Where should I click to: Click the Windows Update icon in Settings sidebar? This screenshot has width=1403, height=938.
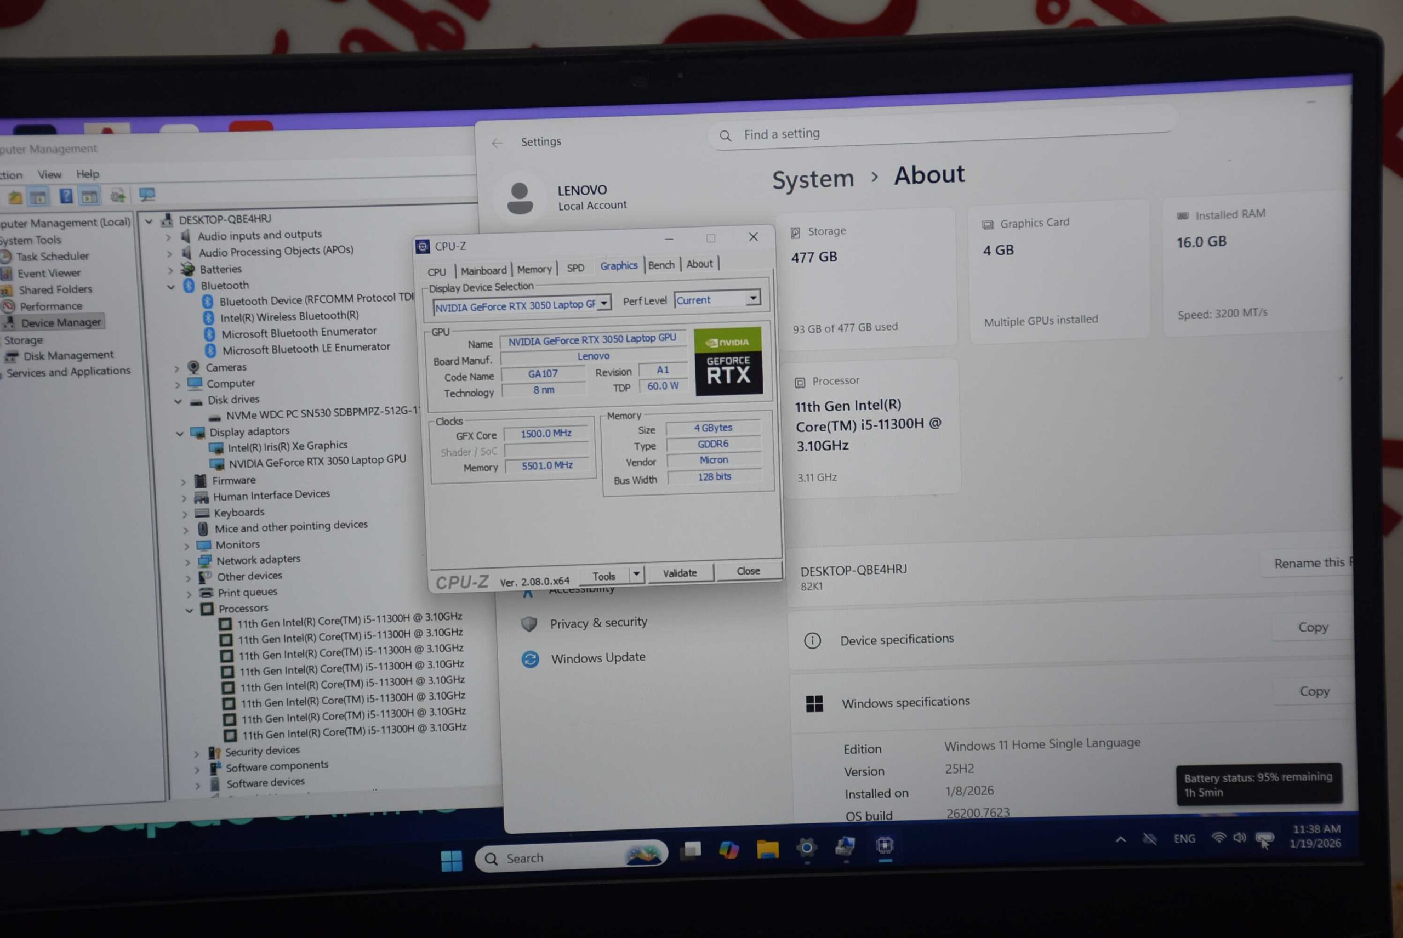pos(530,660)
